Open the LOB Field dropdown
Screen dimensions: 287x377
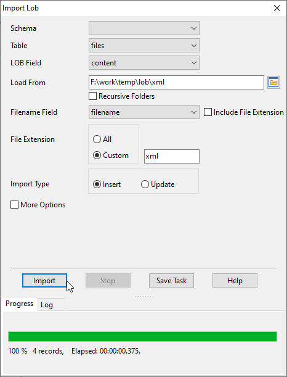144,63
